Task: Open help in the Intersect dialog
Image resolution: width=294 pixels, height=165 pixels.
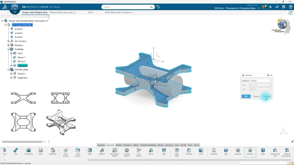Action: [x=268, y=75]
